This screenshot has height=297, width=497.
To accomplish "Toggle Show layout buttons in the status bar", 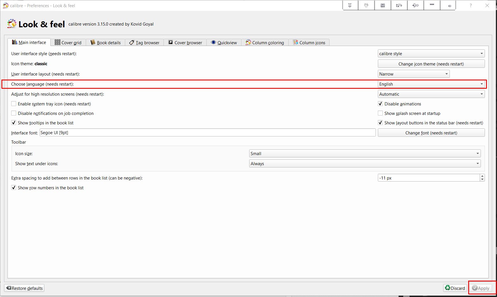I will pyautogui.click(x=380, y=123).
